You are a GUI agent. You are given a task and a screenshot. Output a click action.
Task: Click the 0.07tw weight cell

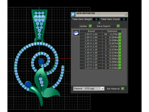click(x=114, y=47)
